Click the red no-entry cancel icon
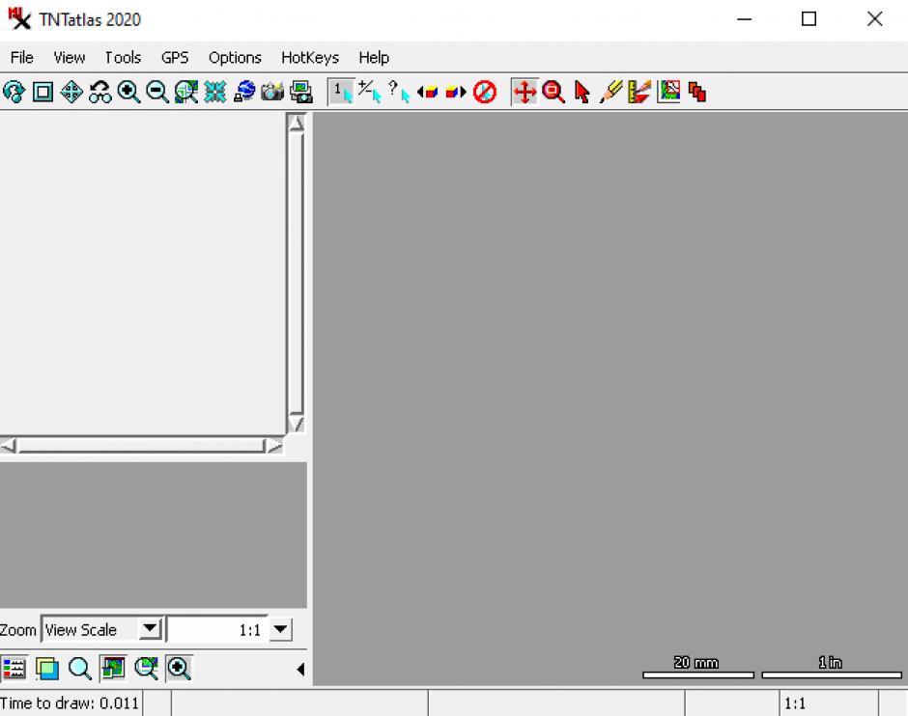The height and width of the screenshot is (716, 908). click(x=485, y=92)
